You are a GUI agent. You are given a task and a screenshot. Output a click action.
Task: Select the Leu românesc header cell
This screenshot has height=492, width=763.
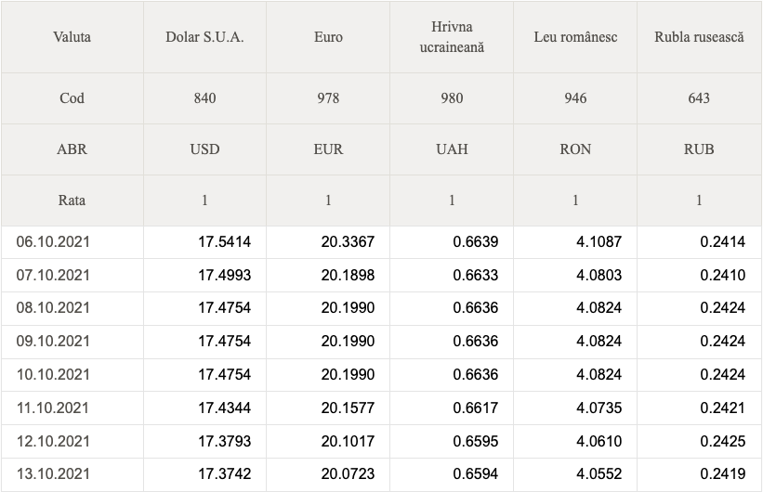pyautogui.click(x=575, y=37)
